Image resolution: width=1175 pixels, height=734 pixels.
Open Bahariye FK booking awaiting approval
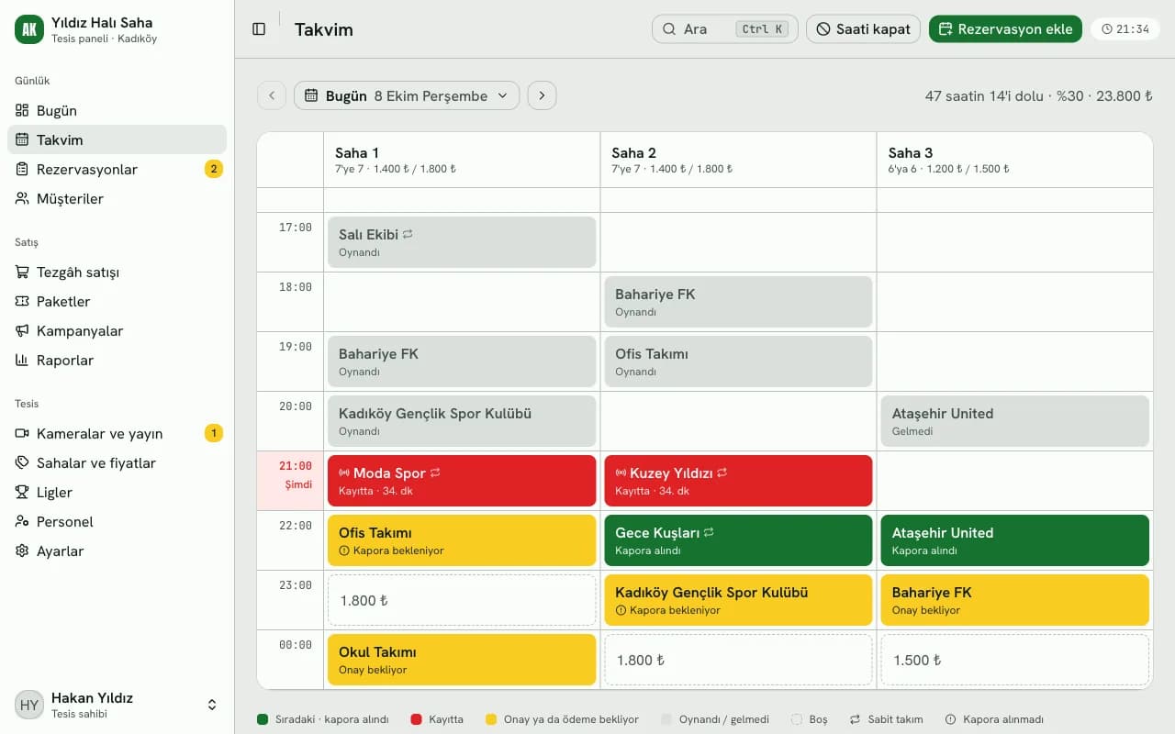pos(1014,600)
